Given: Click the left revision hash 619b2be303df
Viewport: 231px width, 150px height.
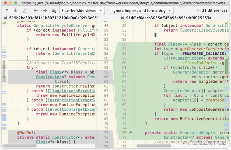Looking at the screenshot, I should click(54, 18).
